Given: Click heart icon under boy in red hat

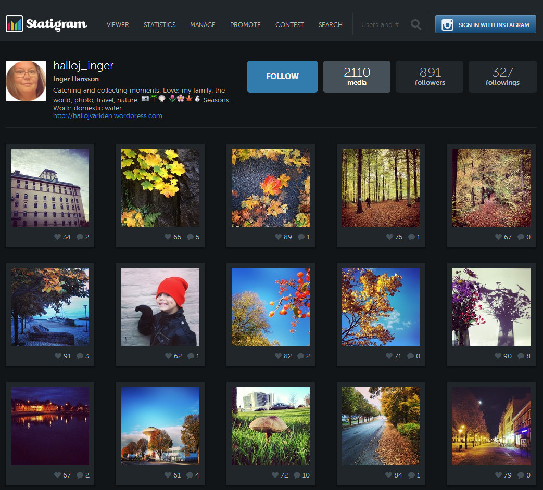Looking at the screenshot, I should (x=168, y=356).
